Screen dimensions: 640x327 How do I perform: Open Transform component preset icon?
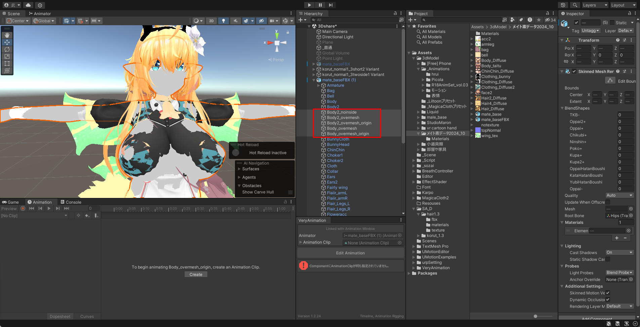click(x=625, y=40)
